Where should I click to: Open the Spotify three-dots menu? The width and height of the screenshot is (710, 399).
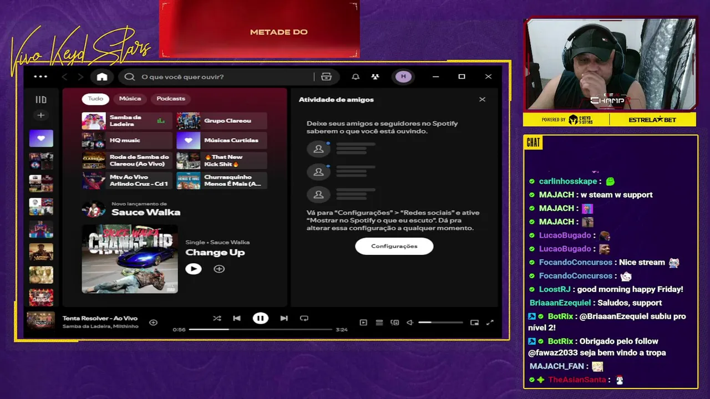tap(40, 76)
